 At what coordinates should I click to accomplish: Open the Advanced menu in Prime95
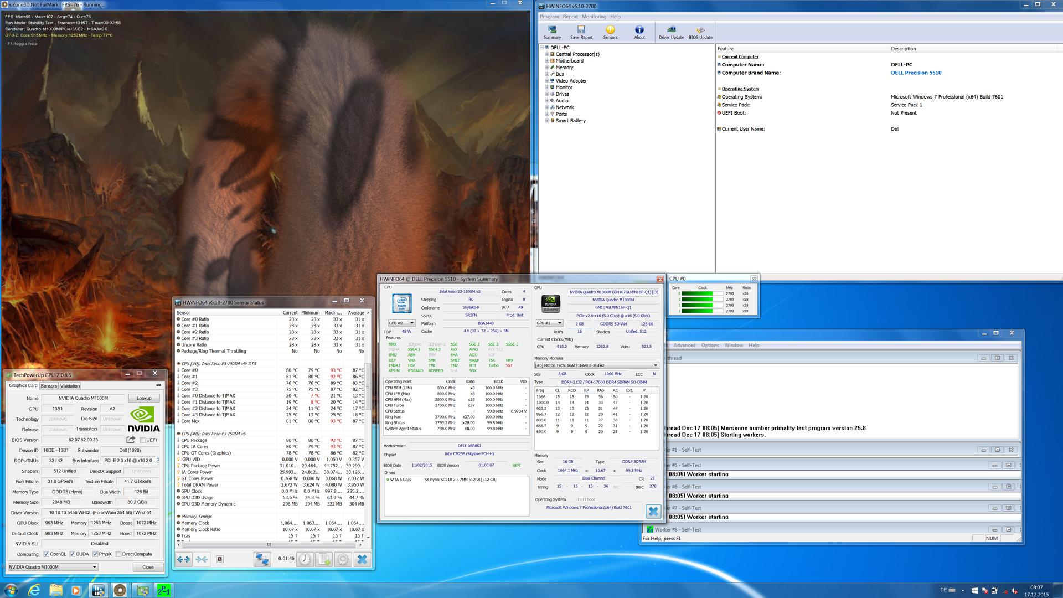(684, 346)
